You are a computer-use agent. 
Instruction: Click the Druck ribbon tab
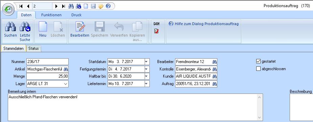(76, 15)
